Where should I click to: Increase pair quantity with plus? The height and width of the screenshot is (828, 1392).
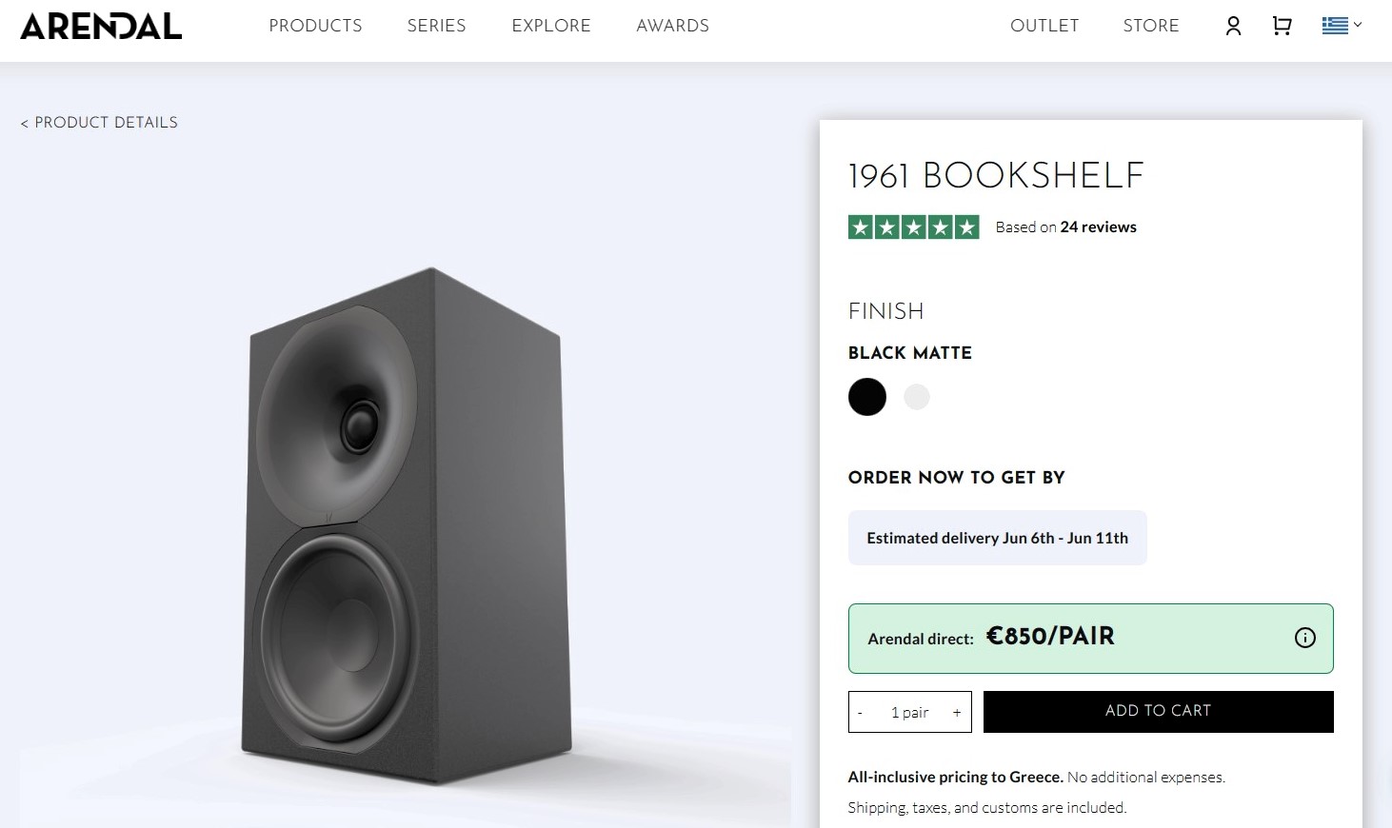tap(957, 713)
